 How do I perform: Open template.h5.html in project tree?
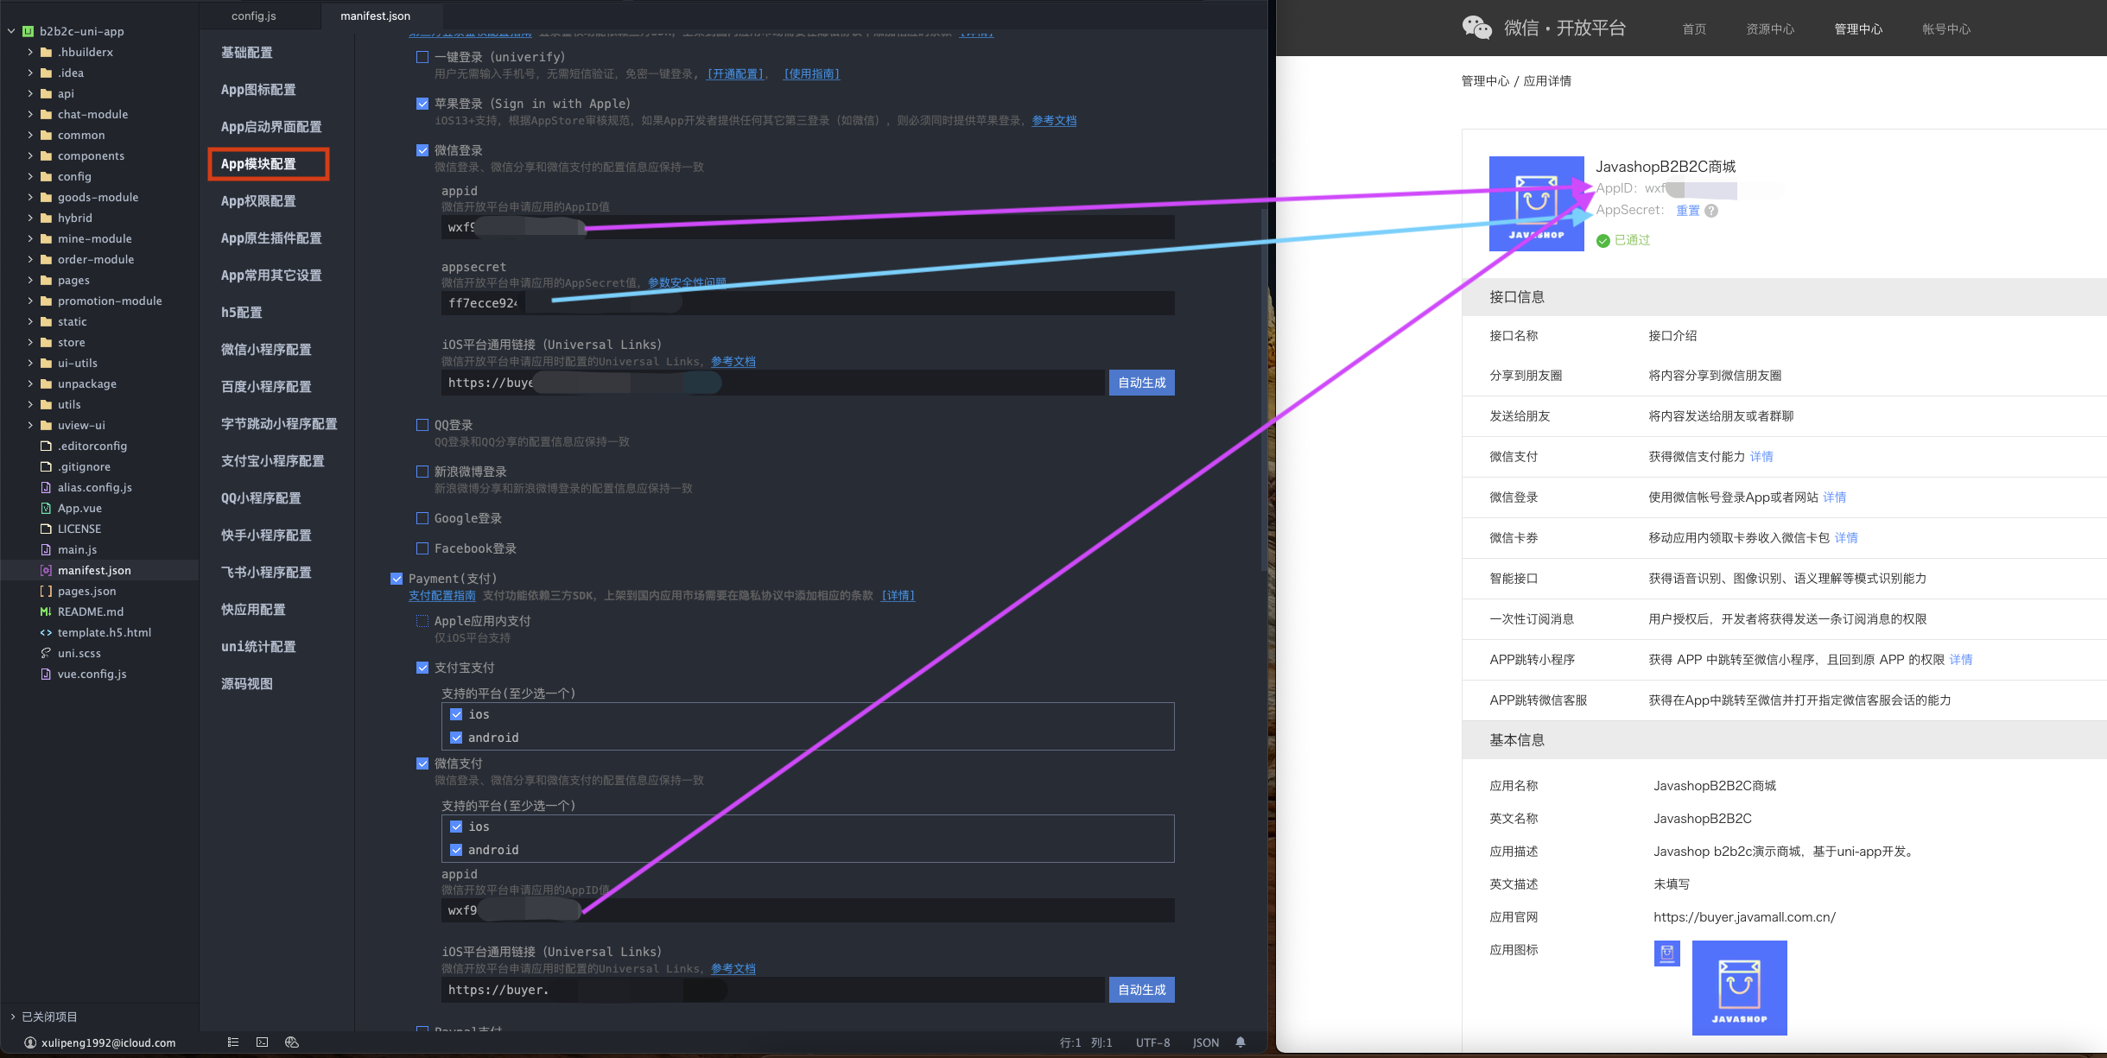104,632
